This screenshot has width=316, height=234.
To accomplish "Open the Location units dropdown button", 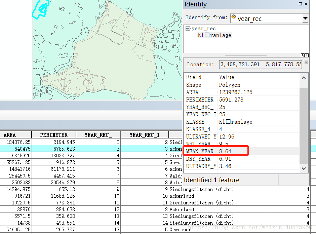I will 306,63.
